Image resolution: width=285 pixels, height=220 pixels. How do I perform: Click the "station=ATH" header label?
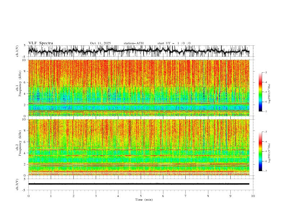coord(134,43)
